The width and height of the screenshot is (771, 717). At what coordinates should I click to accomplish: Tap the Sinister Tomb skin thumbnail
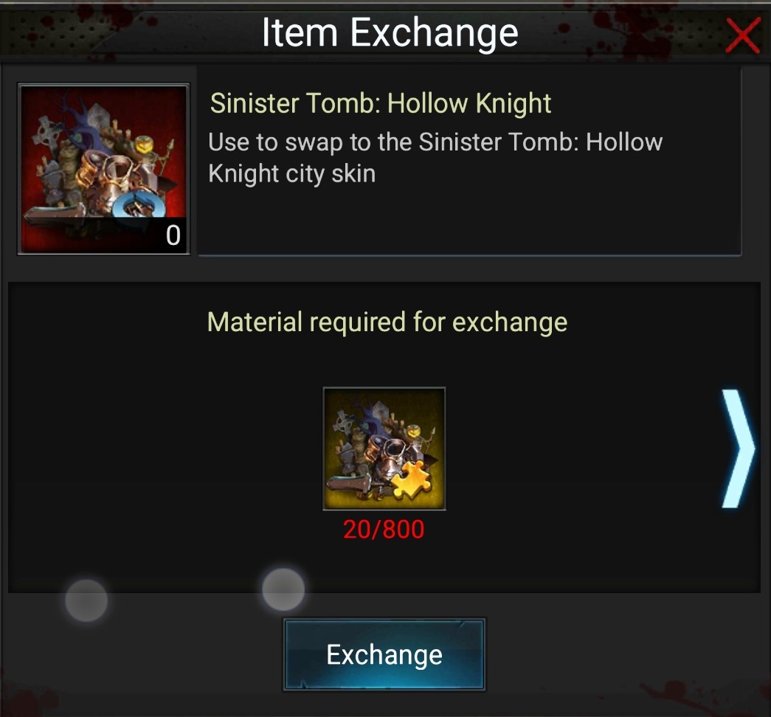point(104,169)
